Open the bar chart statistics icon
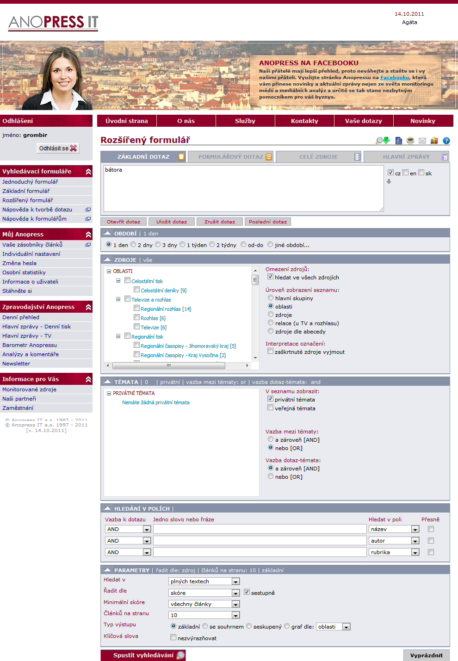This screenshot has width=458, height=661. [x=434, y=141]
